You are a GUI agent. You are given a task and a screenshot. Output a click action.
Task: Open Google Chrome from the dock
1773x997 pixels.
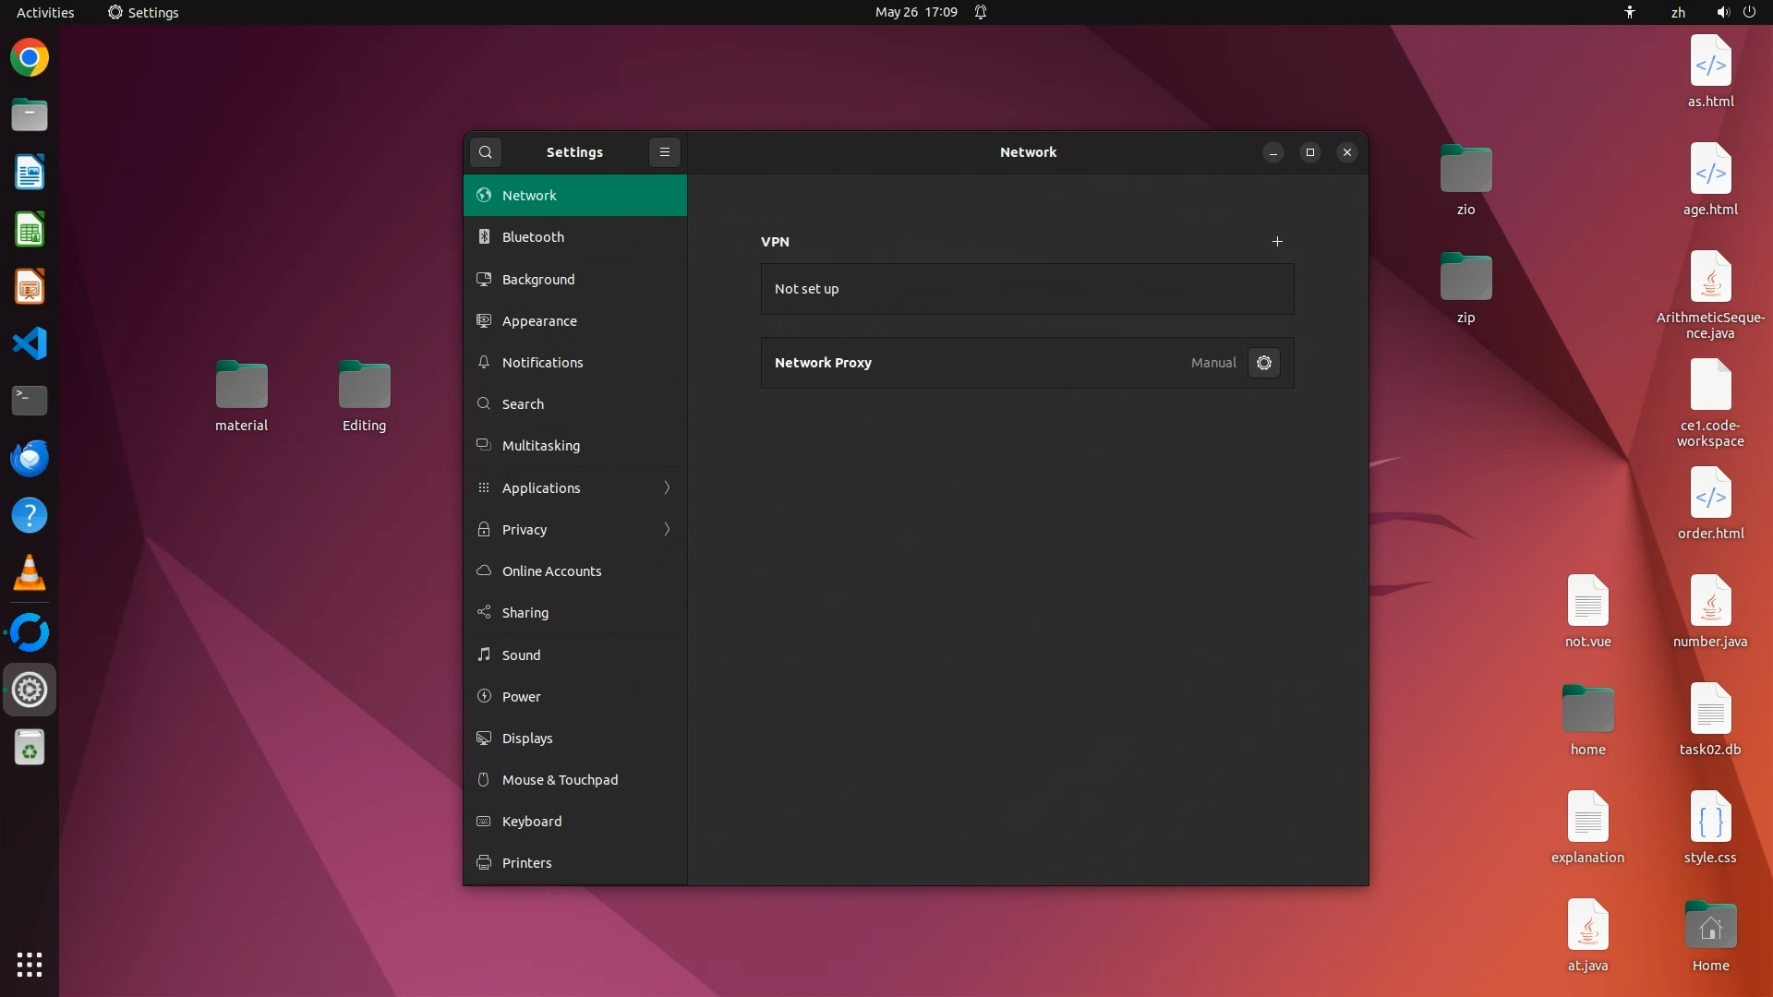30,58
